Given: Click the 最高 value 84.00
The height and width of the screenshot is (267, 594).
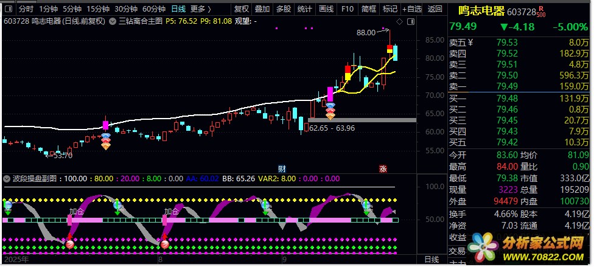Looking at the screenshot, I should pyautogui.click(x=507, y=167).
